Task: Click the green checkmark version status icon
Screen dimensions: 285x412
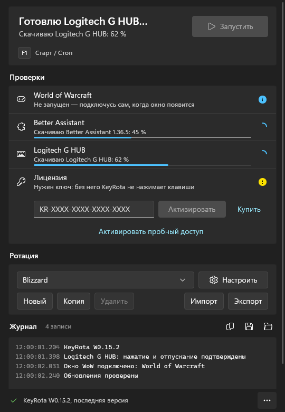Action: click(x=14, y=400)
